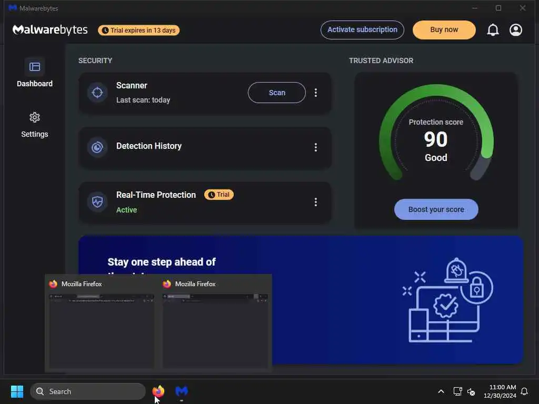Click 'Last scan: today' text
Image resolution: width=539 pixels, height=404 pixels.
coord(143,100)
